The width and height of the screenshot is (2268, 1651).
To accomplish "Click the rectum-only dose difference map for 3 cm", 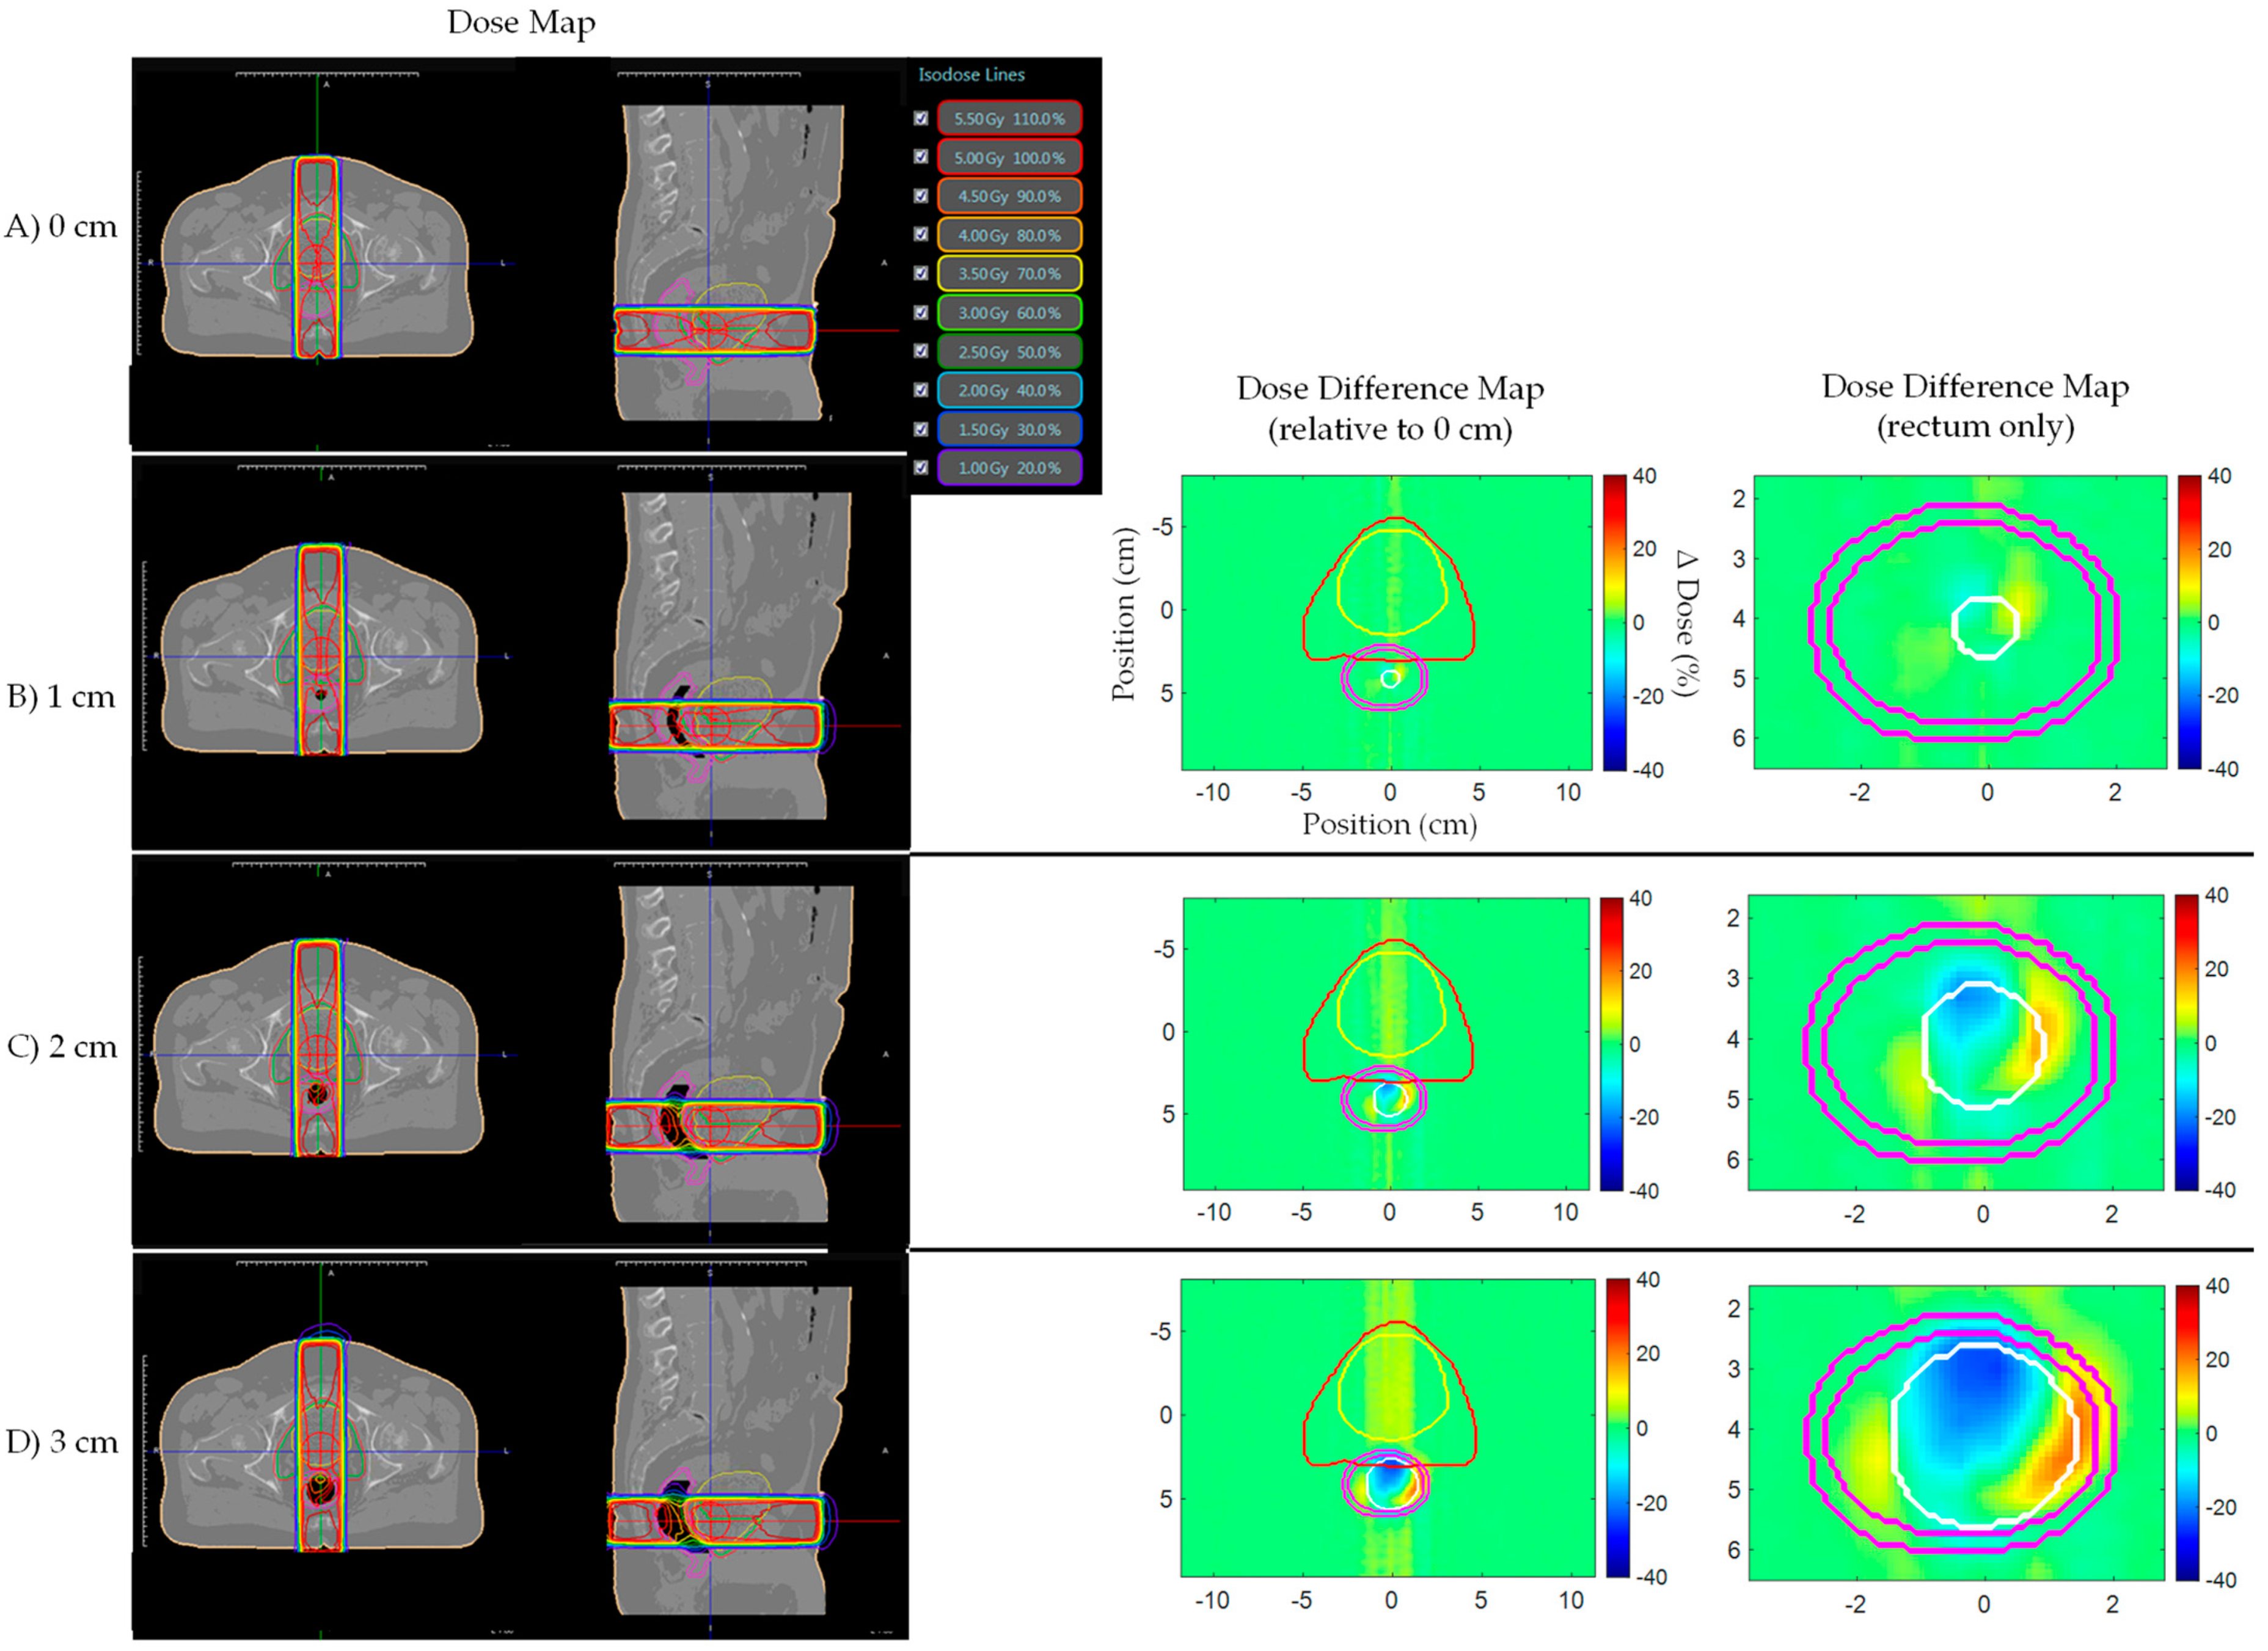I will (x=1958, y=1432).
